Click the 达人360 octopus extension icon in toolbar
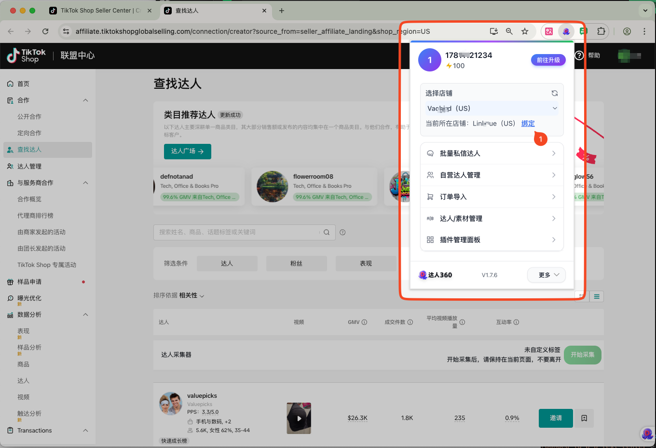 coord(566,31)
